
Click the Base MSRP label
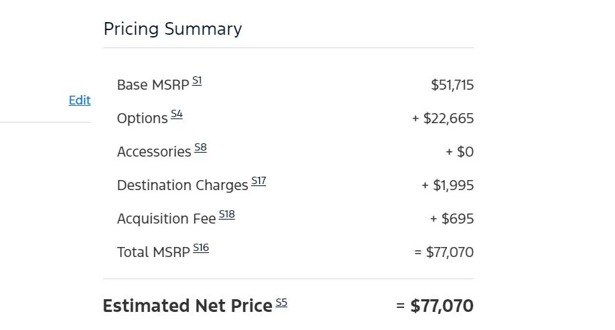(153, 85)
